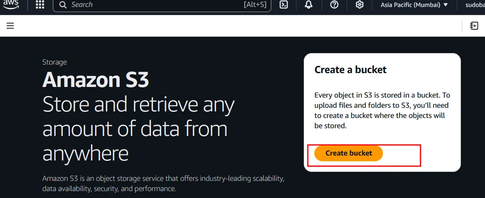Select the Amazon S3 page title
This screenshot has height=198, width=485.
(x=96, y=80)
